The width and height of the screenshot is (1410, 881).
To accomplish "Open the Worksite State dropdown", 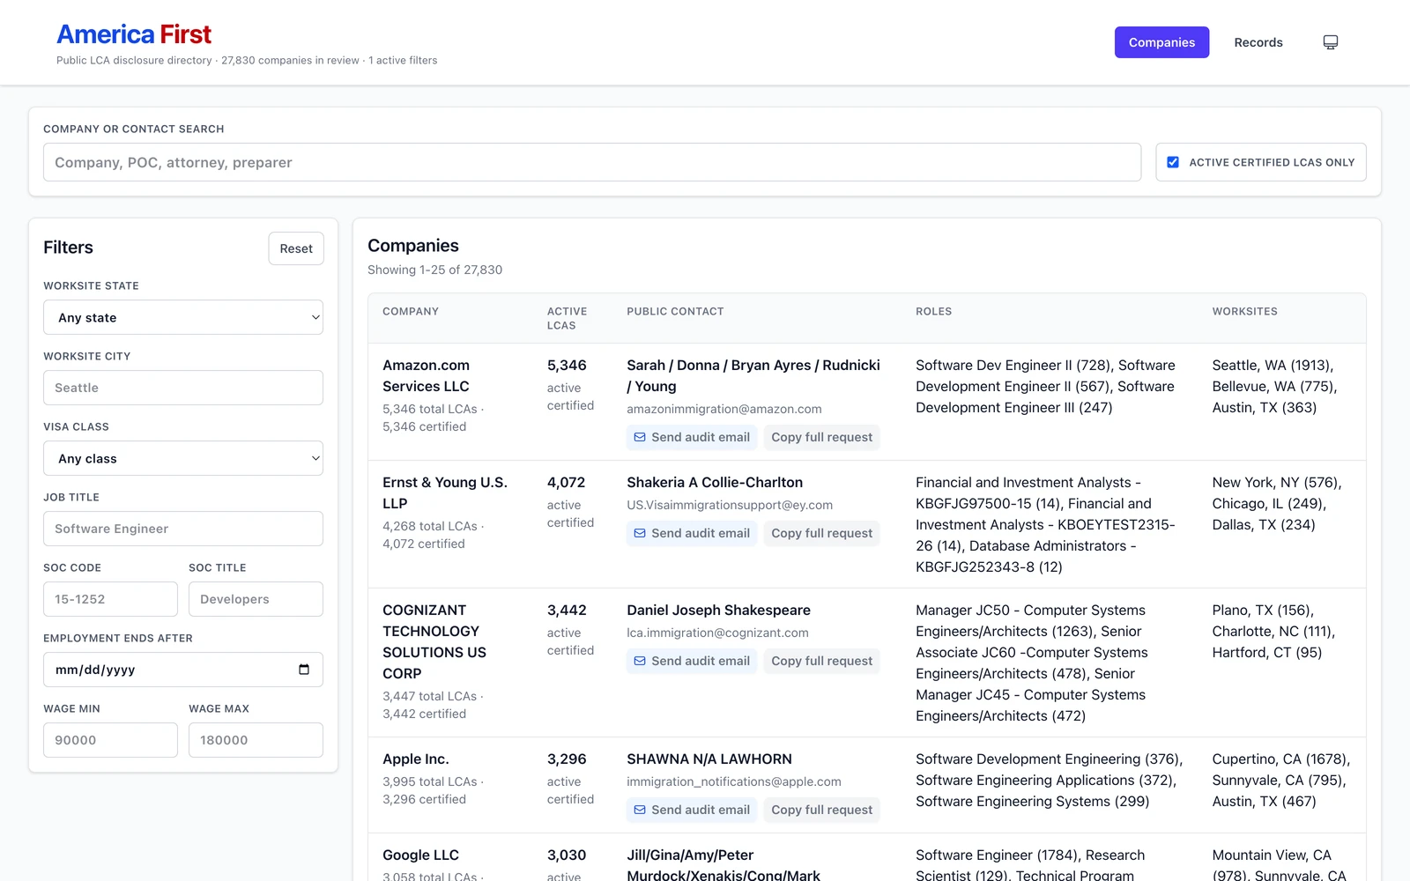I will (183, 317).
